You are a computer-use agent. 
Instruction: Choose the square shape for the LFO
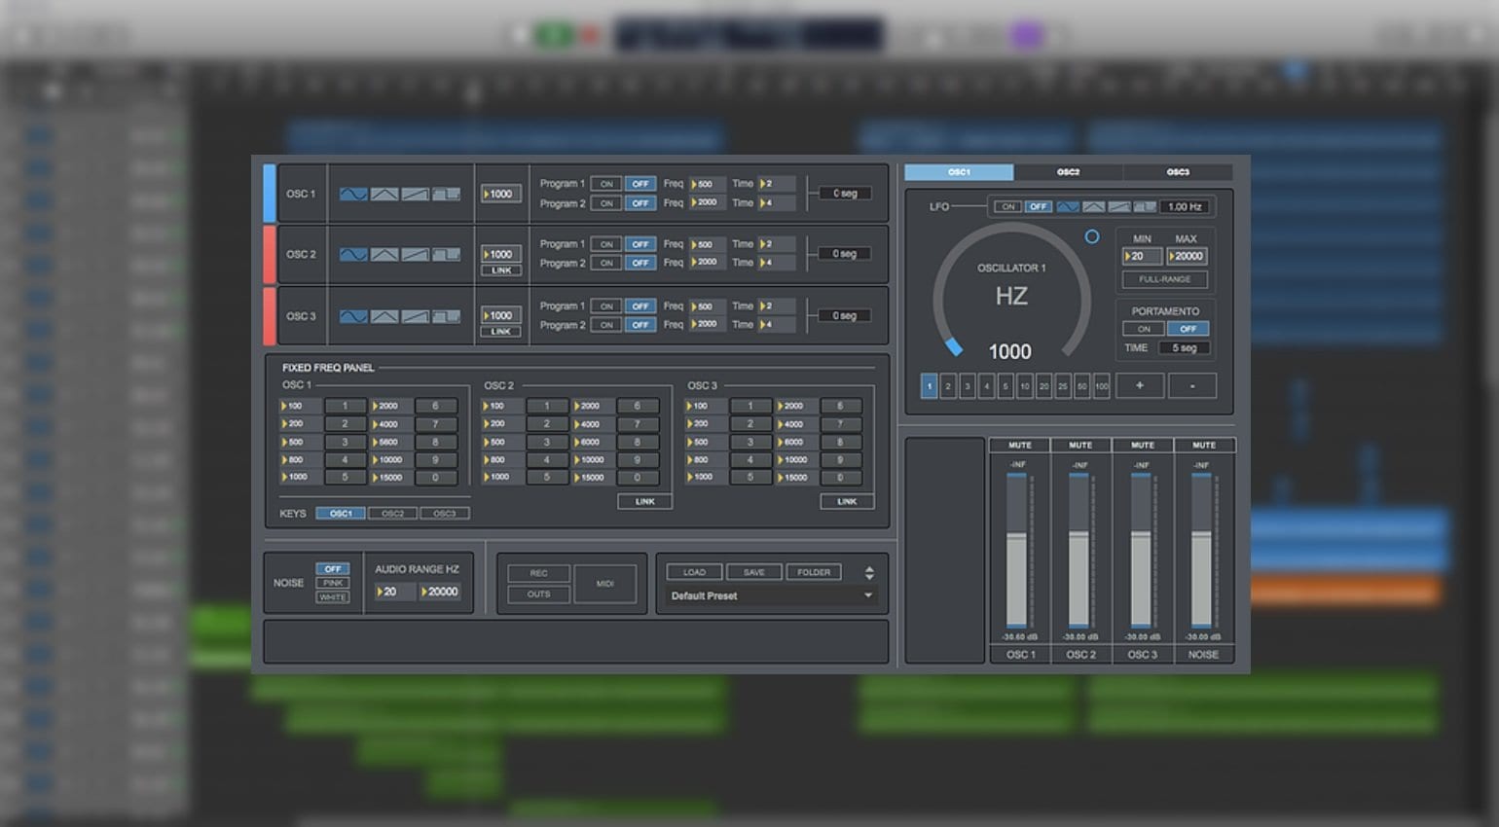[x=1146, y=206]
